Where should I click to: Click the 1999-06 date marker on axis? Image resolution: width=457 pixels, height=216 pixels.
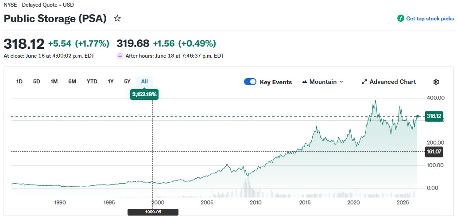click(153, 212)
